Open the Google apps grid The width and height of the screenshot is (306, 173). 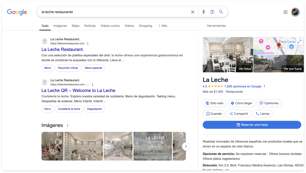pos(285,12)
